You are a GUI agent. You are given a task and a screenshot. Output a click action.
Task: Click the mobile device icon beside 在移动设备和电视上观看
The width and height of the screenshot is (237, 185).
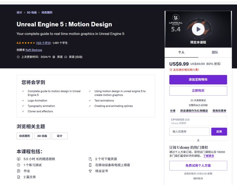point(90,165)
